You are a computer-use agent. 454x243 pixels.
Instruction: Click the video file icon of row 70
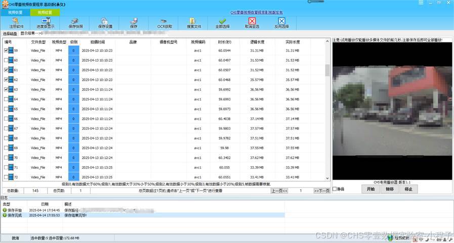point(11,158)
